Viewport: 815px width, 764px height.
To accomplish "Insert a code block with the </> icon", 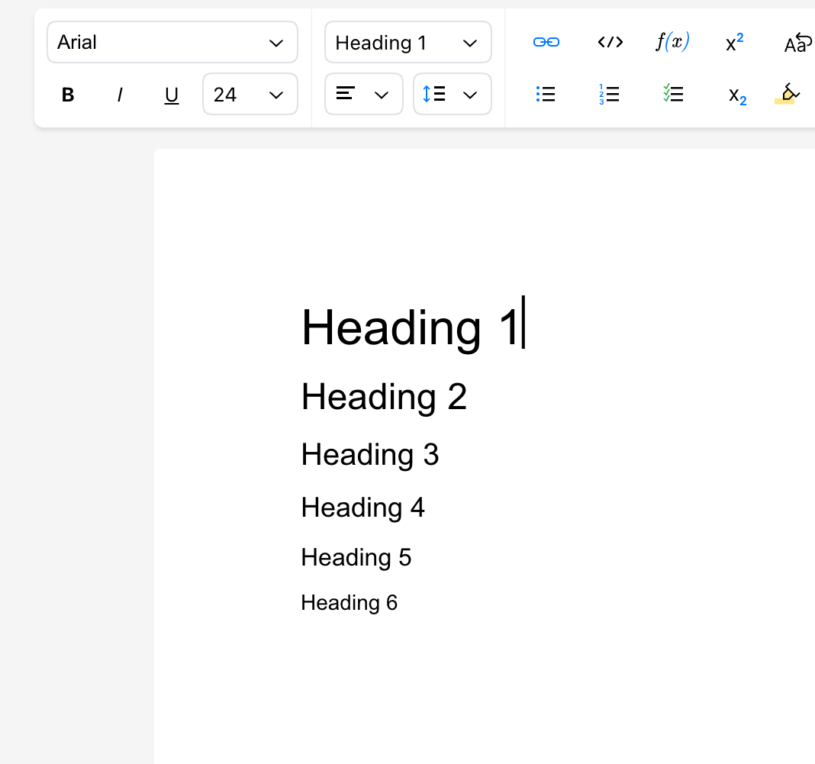I will [610, 42].
